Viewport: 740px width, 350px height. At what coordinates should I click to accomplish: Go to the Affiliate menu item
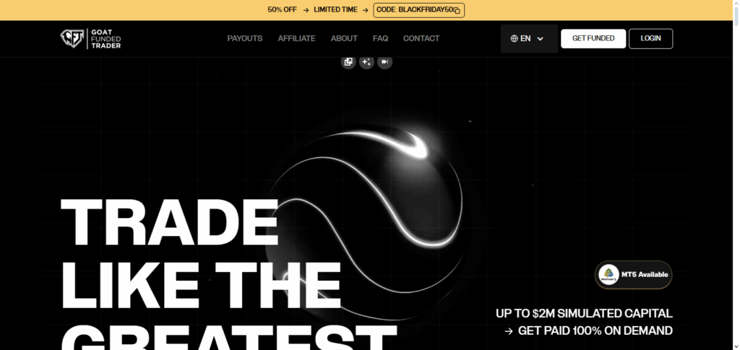pyautogui.click(x=296, y=39)
